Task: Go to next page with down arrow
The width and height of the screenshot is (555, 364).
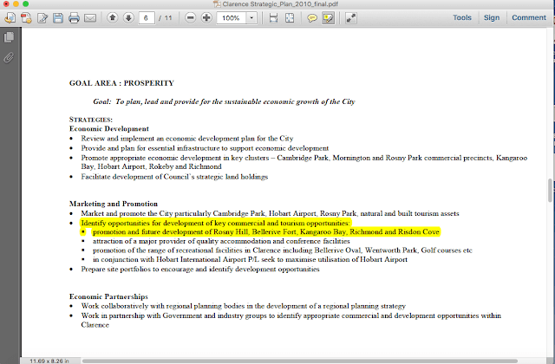Action: click(128, 17)
